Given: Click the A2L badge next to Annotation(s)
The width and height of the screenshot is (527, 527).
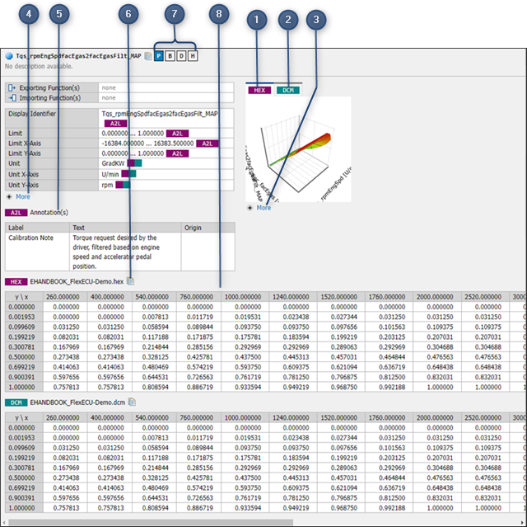Looking at the screenshot, I should (16, 212).
